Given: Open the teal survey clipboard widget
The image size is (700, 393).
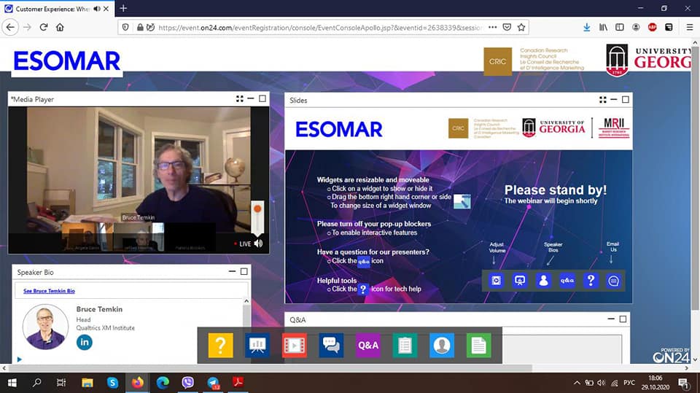Looking at the screenshot, I should coord(405,345).
